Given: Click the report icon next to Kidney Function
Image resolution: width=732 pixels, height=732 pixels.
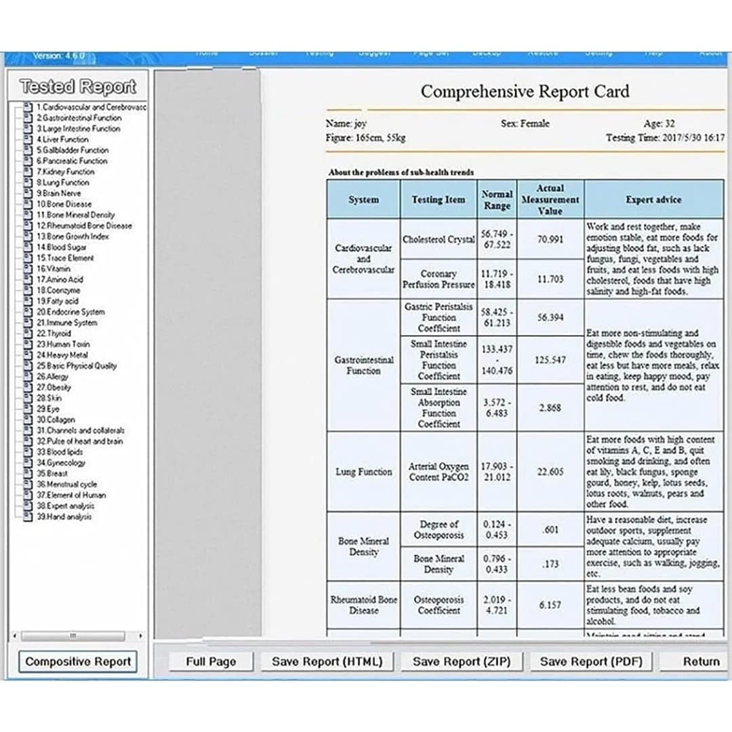Looking at the screenshot, I should 28,171.
